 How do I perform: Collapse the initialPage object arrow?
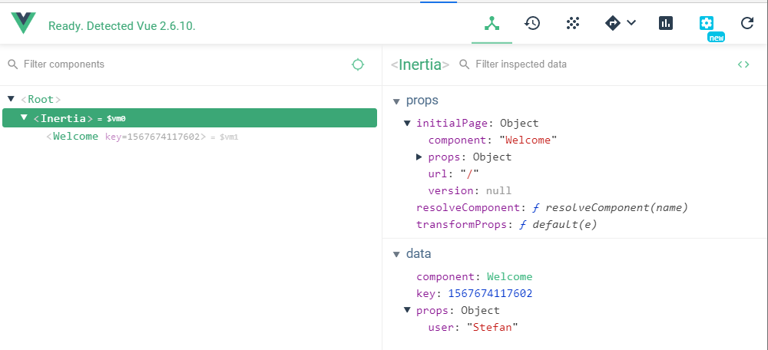tap(407, 123)
